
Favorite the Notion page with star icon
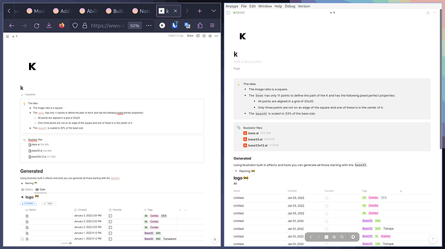pos(210,36)
